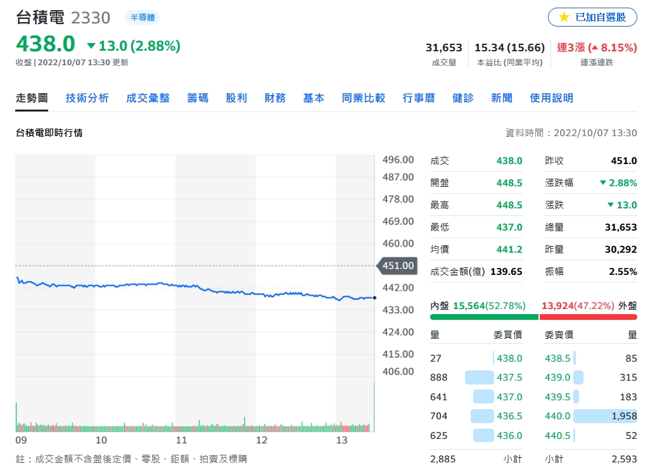Click the 資料時間 2022/10/07 13:30 timestamp

coord(571,133)
